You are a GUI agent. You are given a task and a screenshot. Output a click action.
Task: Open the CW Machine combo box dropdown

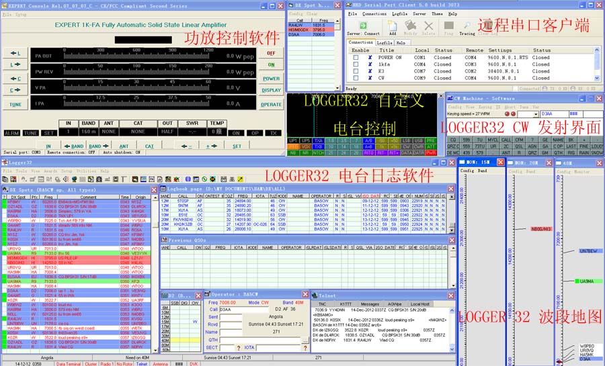[x=536, y=114]
